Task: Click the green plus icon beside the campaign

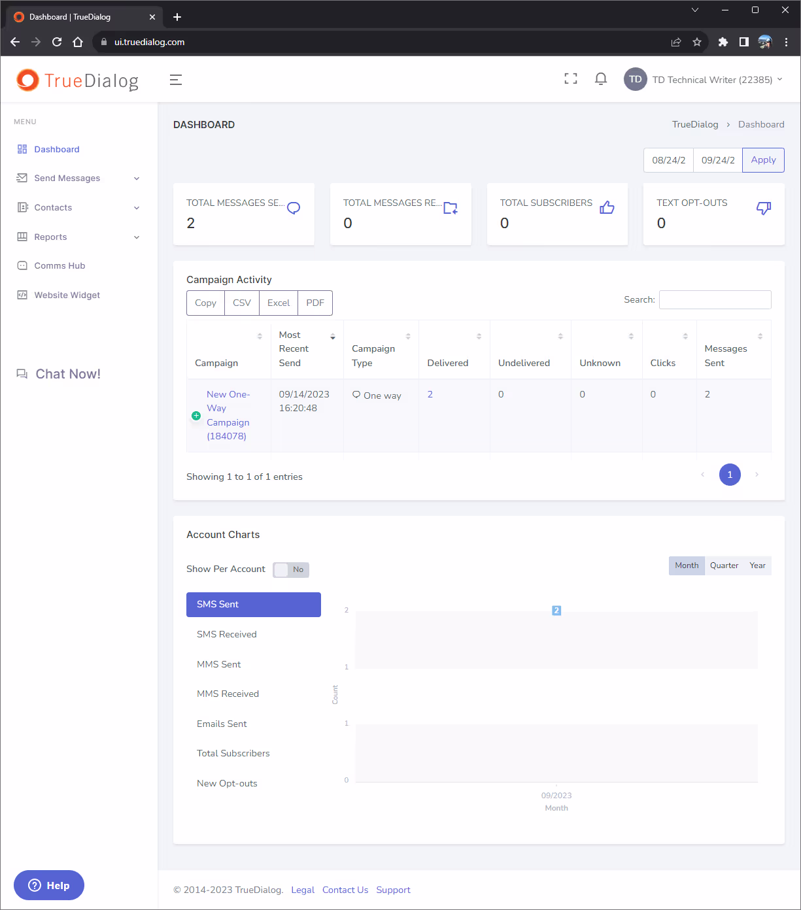Action: (196, 416)
